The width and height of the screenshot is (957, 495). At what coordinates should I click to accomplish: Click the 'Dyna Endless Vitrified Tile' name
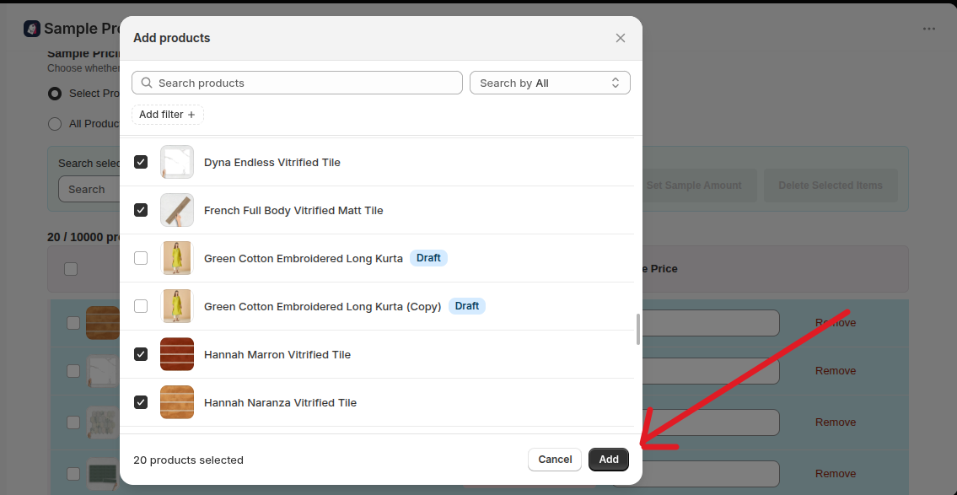(272, 163)
